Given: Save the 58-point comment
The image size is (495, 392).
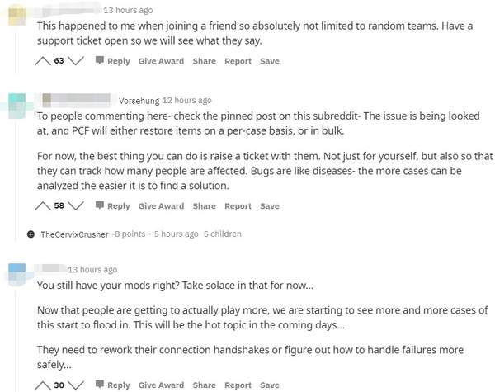Looking at the screenshot, I should (x=269, y=205).
